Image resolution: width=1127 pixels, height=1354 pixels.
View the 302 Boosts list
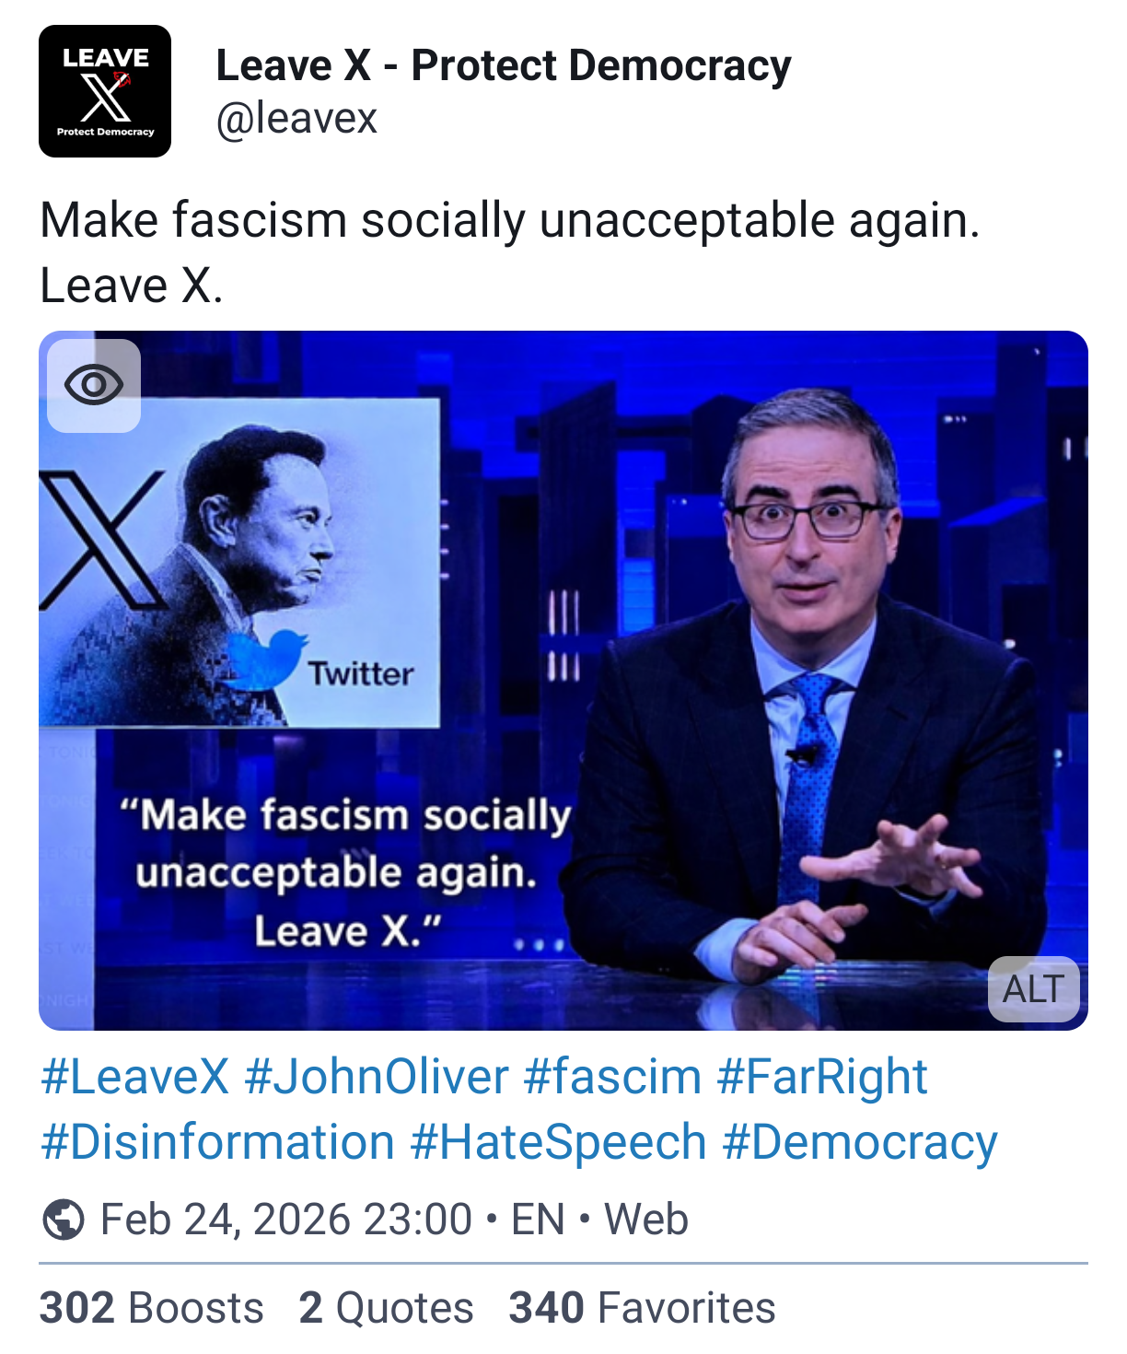pyautogui.click(x=152, y=1308)
